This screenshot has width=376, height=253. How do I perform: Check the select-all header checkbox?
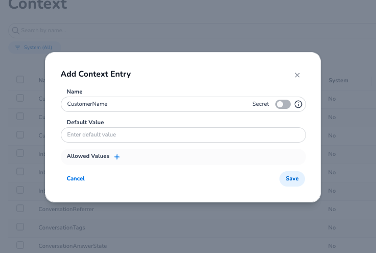coord(20,80)
